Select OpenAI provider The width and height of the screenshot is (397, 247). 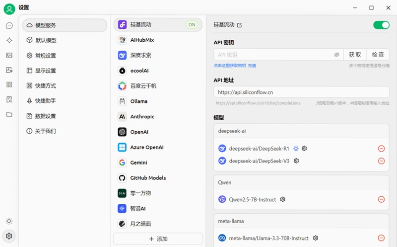[158, 132]
